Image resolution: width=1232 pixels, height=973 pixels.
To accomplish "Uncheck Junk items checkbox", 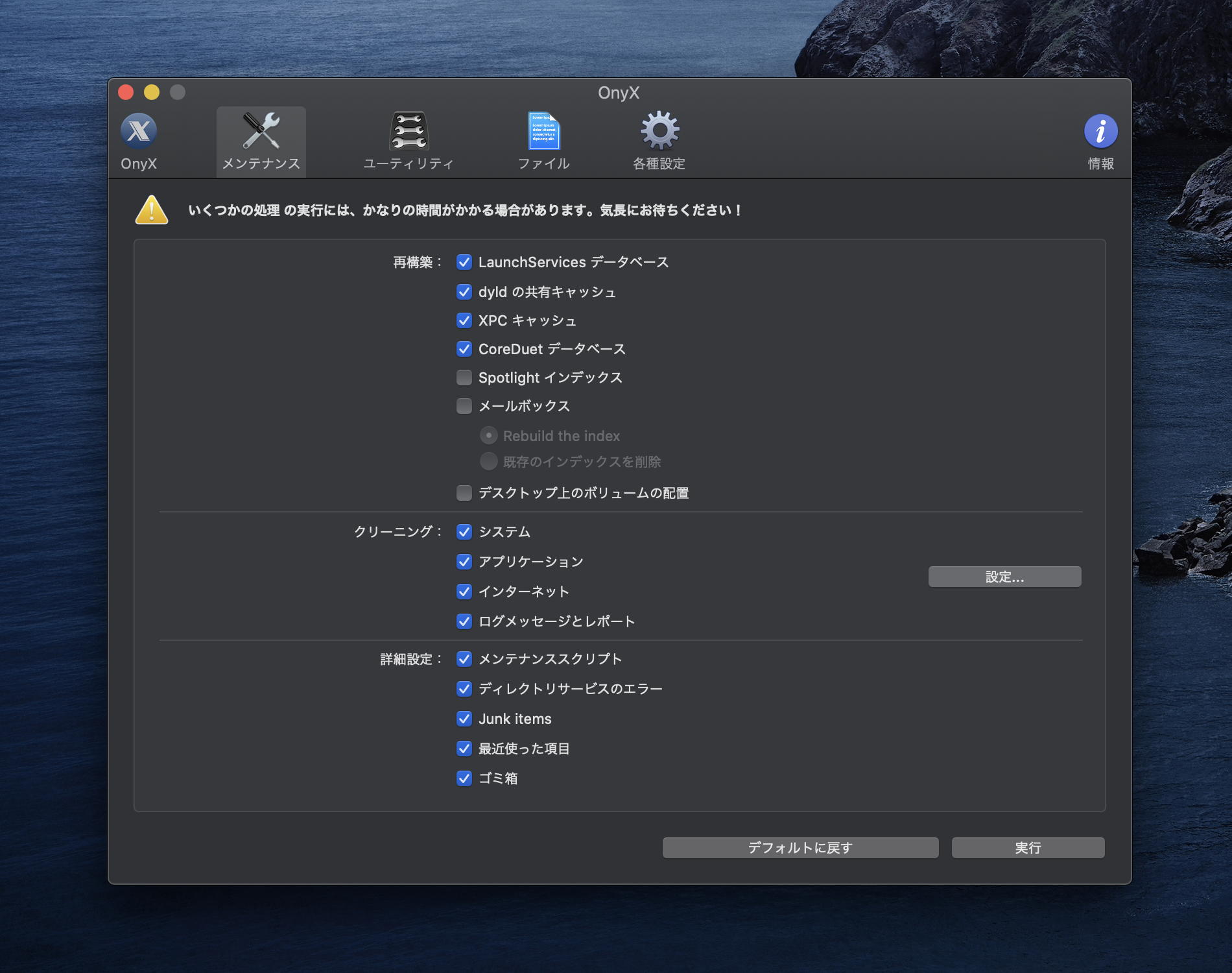I will point(464,719).
